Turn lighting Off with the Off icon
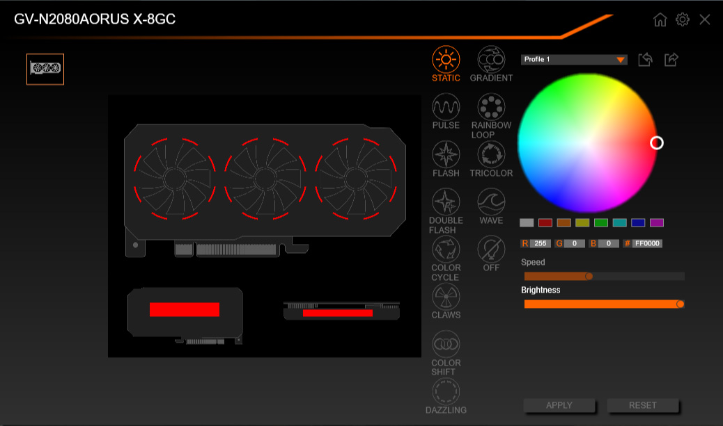The image size is (723, 426). coord(491,249)
